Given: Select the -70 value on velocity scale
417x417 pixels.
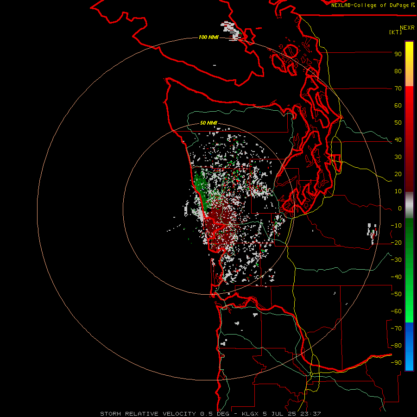Looking at the screenshot, I should click(396, 329).
